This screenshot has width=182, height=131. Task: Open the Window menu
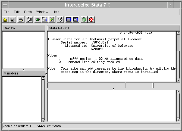[x=42, y=12]
